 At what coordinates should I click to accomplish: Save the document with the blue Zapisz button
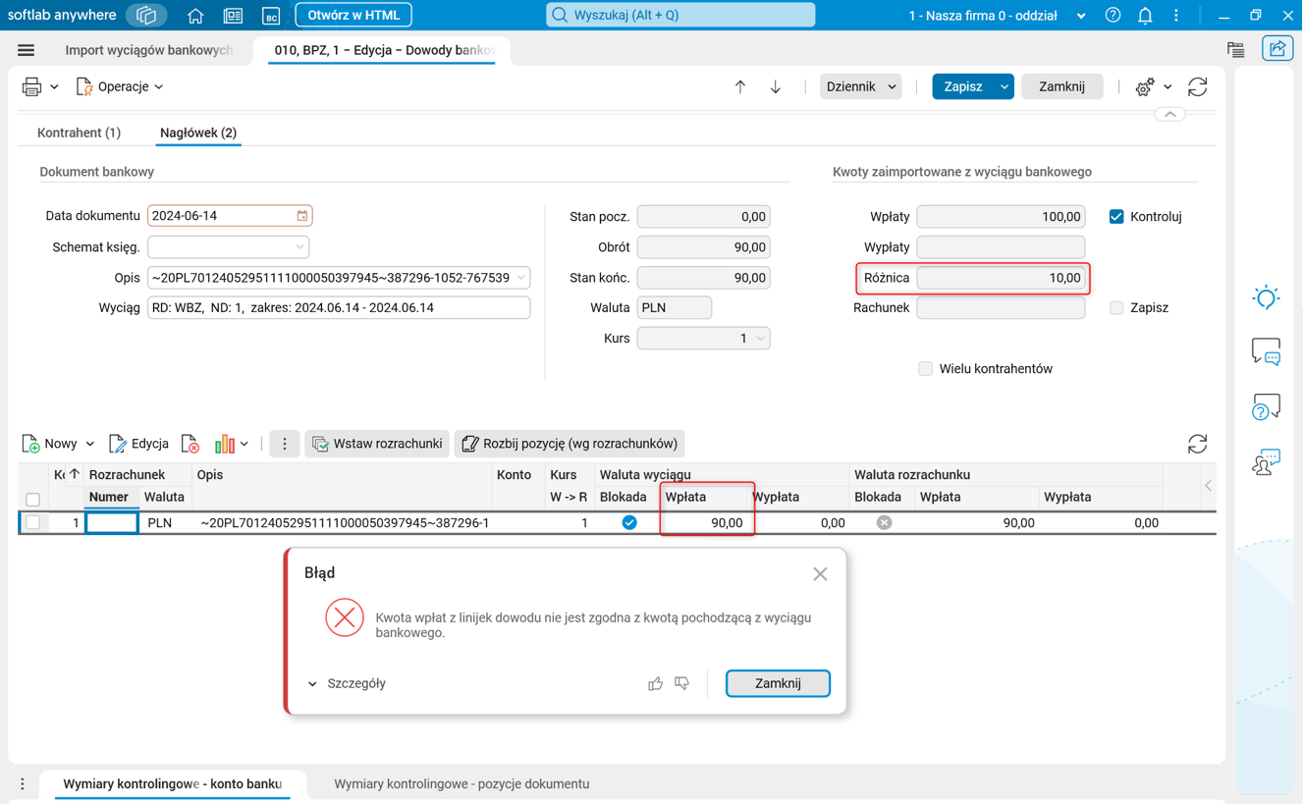[x=963, y=87]
